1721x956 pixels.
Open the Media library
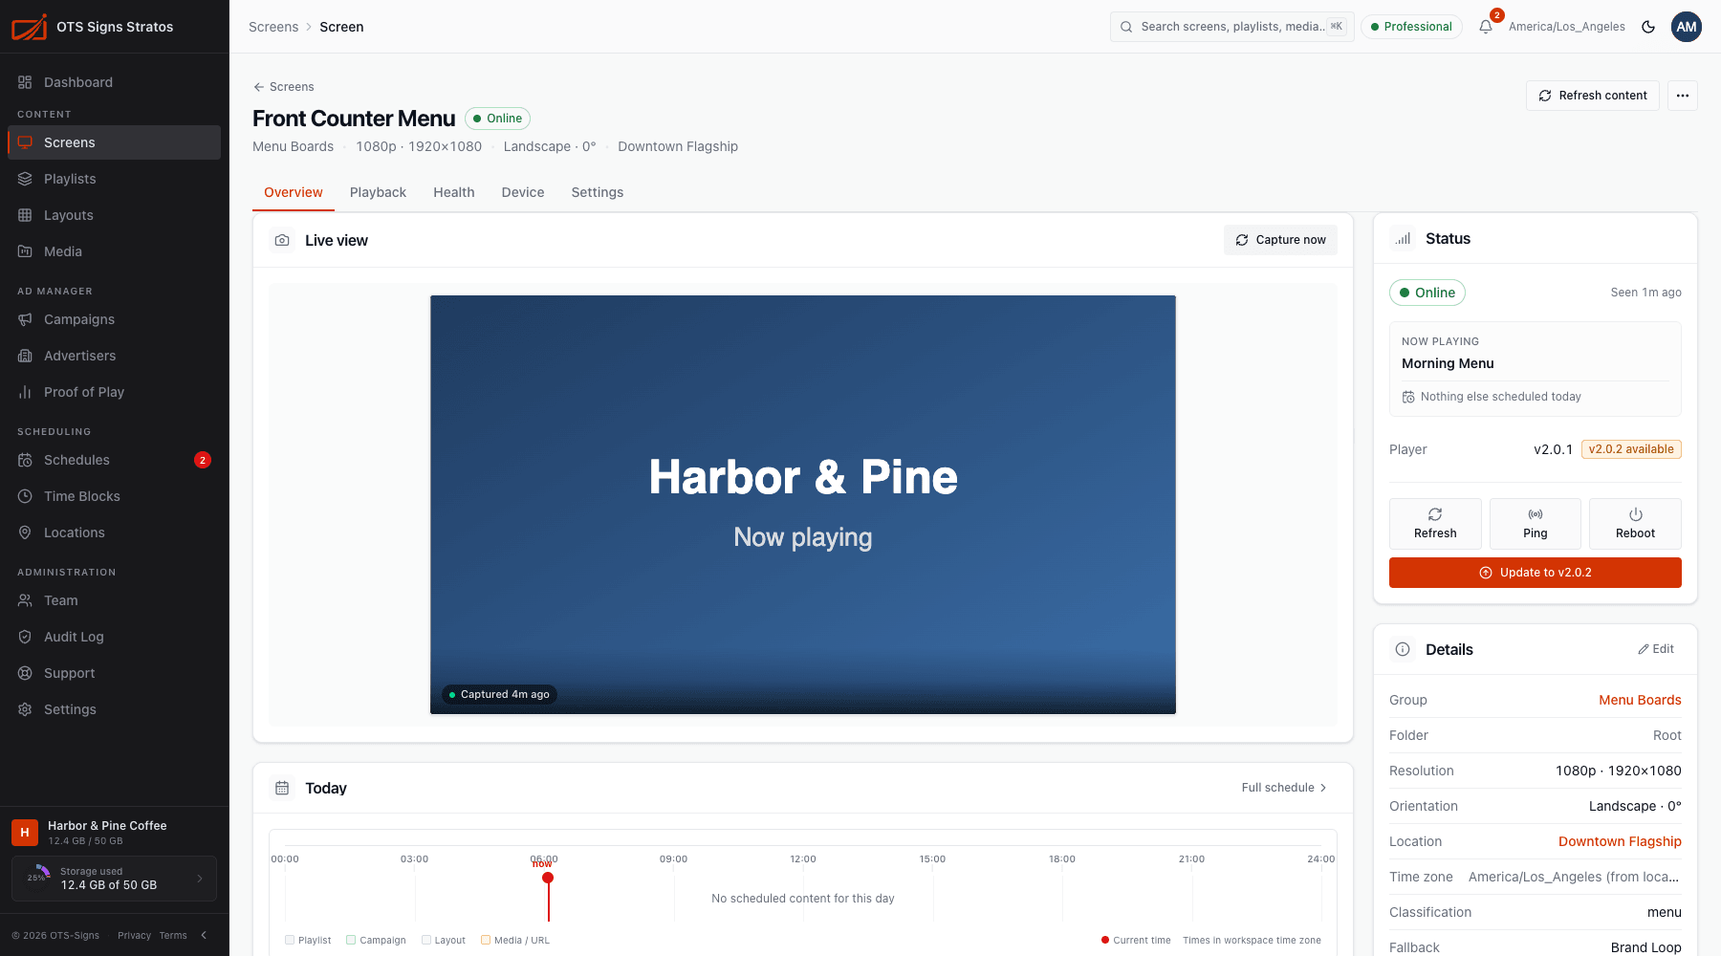114,251
